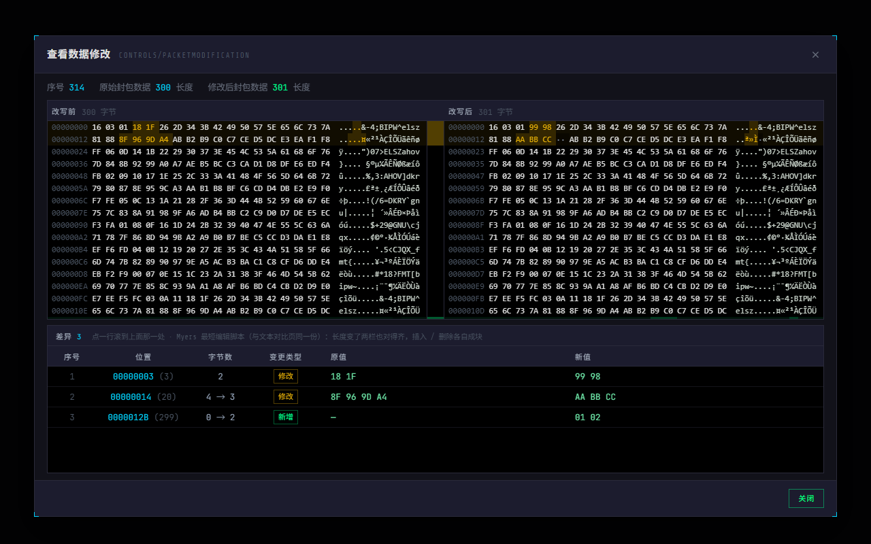Click the new value 01 02 in the diff table
Screen dimensions: 871x544
pos(587,417)
